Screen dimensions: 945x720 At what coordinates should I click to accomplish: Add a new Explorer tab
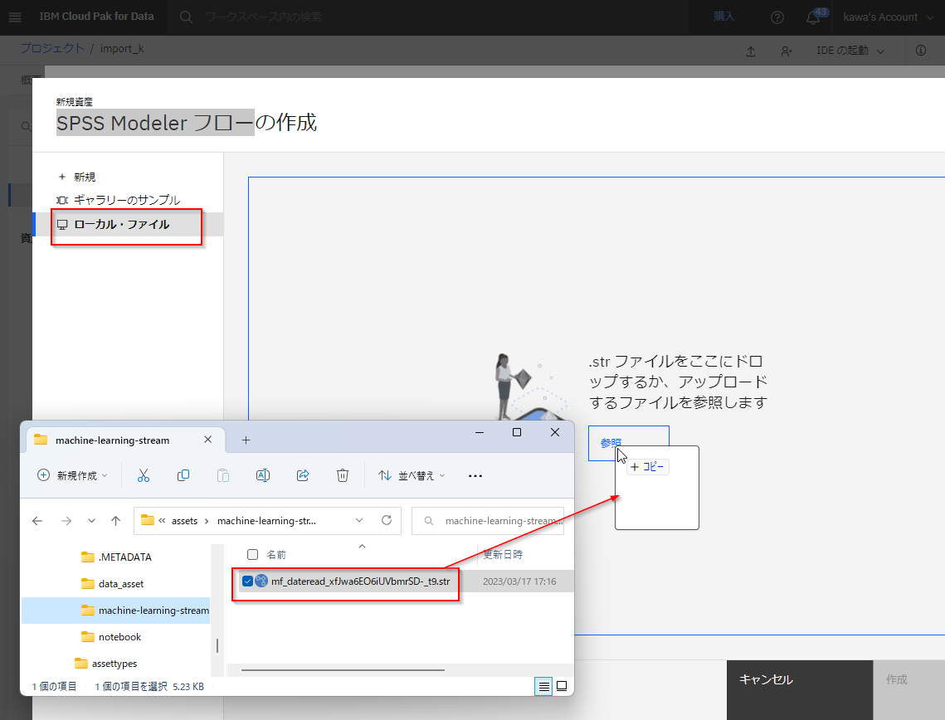(246, 440)
